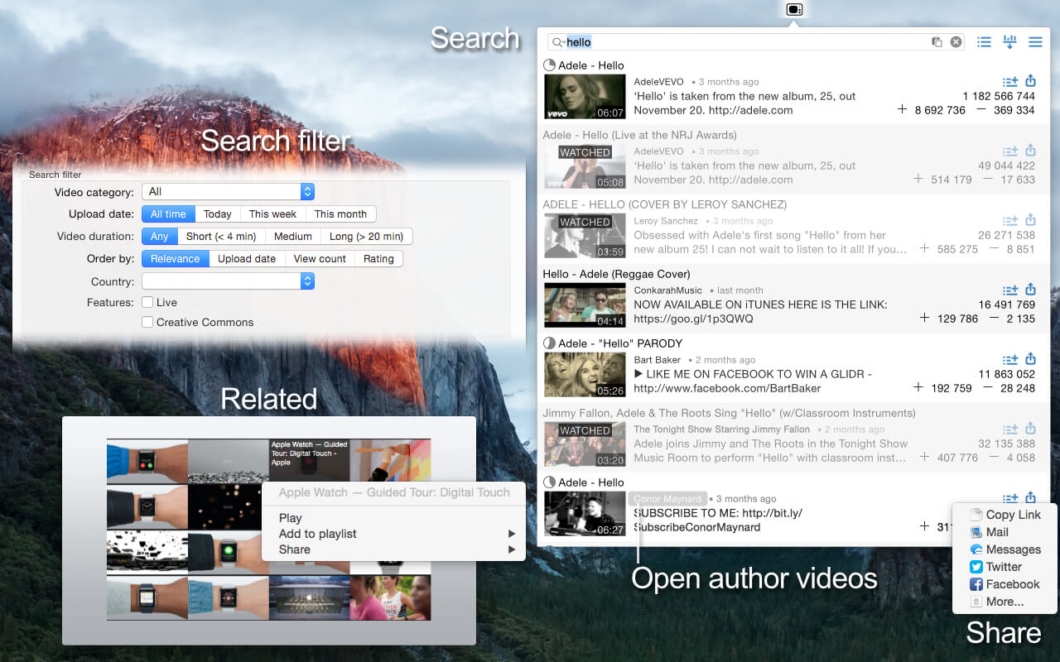Viewport: 1060px width, 662px height.
Task: Open the hamburger menu icon
Action: [1035, 42]
